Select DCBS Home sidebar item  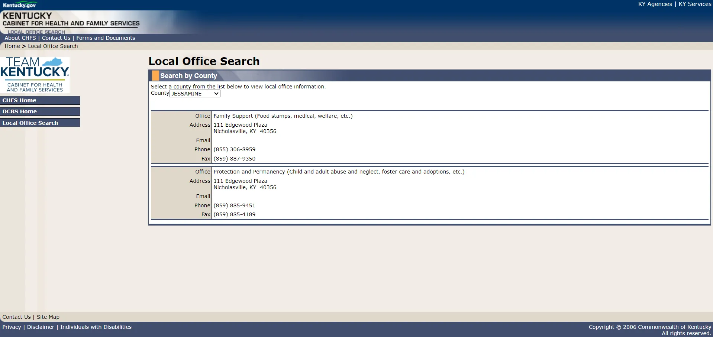(x=40, y=111)
